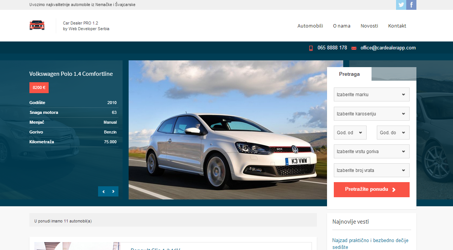Click the Pretražite ponudu search button
Viewport: 453px width, 250px height.
click(372, 189)
